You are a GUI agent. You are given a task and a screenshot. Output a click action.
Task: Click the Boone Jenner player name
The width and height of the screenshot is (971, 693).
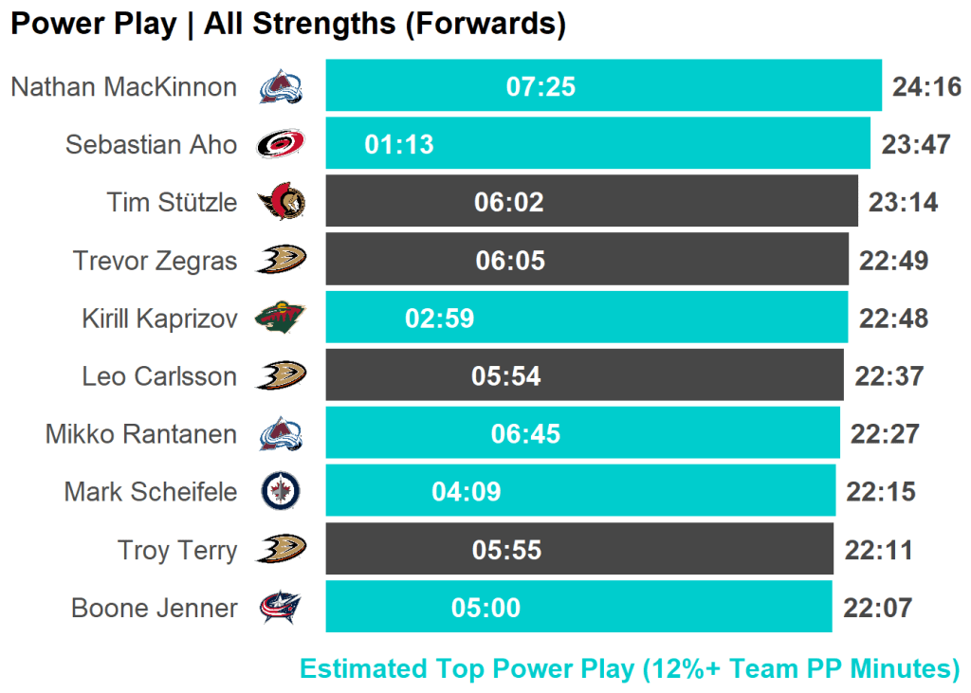(x=155, y=608)
